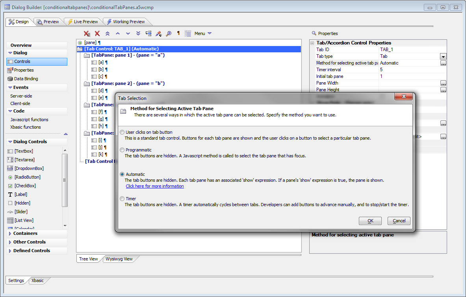The height and width of the screenshot is (297, 466).
Task: Click the single red X delete icon
Action: [97, 33]
